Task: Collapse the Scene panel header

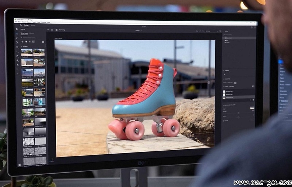Action: 224,31
